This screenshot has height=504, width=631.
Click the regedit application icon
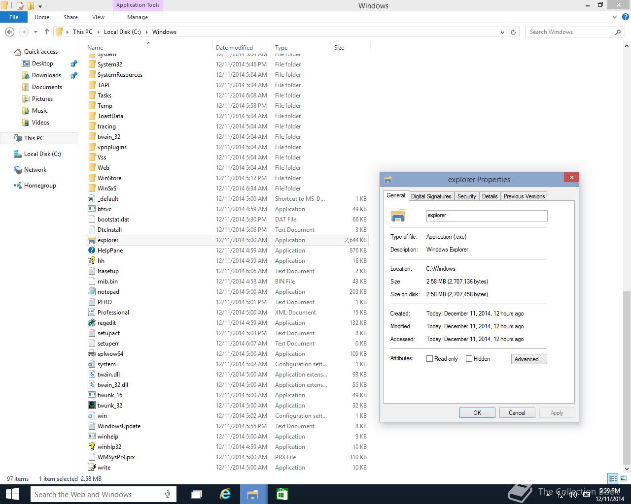click(x=91, y=323)
